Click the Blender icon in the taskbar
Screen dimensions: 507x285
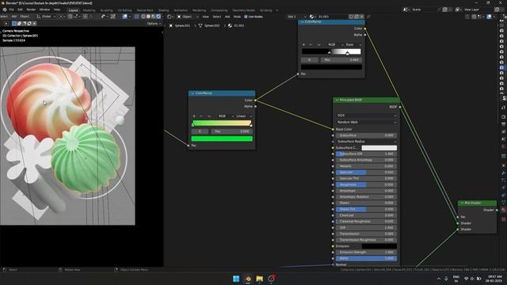click(x=248, y=279)
